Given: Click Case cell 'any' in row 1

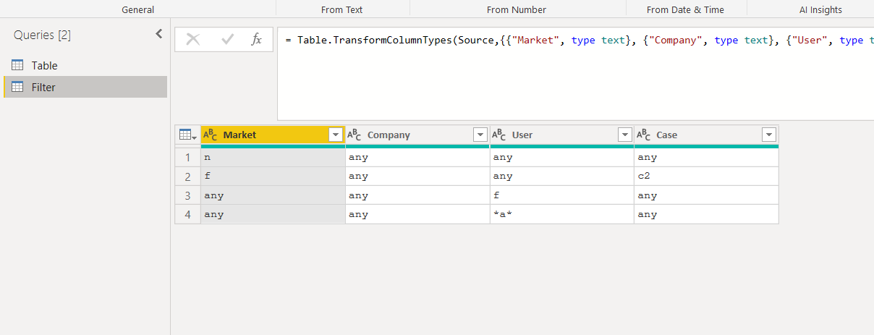Looking at the screenshot, I should (x=707, y=157).
